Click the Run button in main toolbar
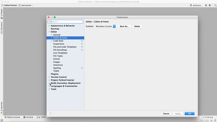The image size is (217, 122). (x=206, y=5)
